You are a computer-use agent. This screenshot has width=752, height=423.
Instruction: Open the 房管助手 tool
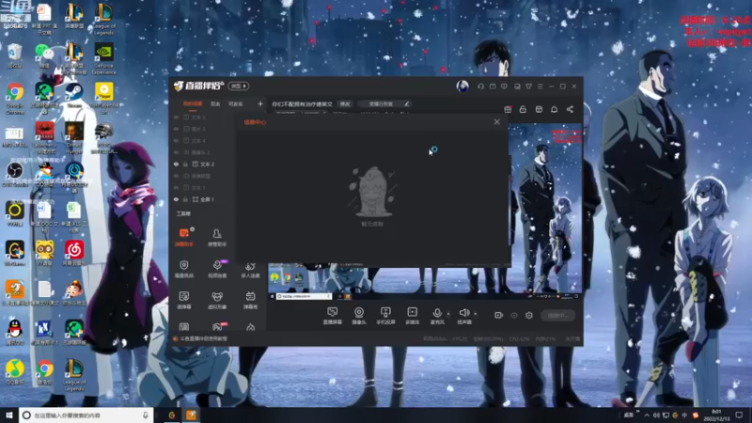tap(217, 237)
